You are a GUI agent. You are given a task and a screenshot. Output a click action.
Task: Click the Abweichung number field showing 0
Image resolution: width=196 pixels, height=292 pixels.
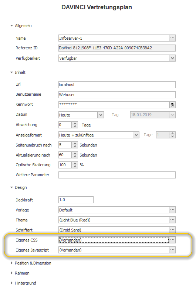tap(65, 125)
